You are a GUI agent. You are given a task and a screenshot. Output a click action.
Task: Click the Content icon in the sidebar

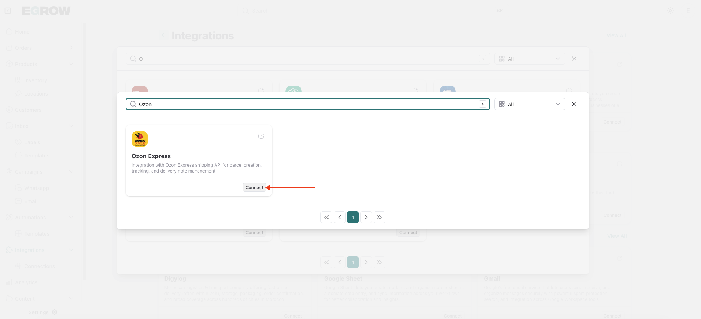pos(10,299)
